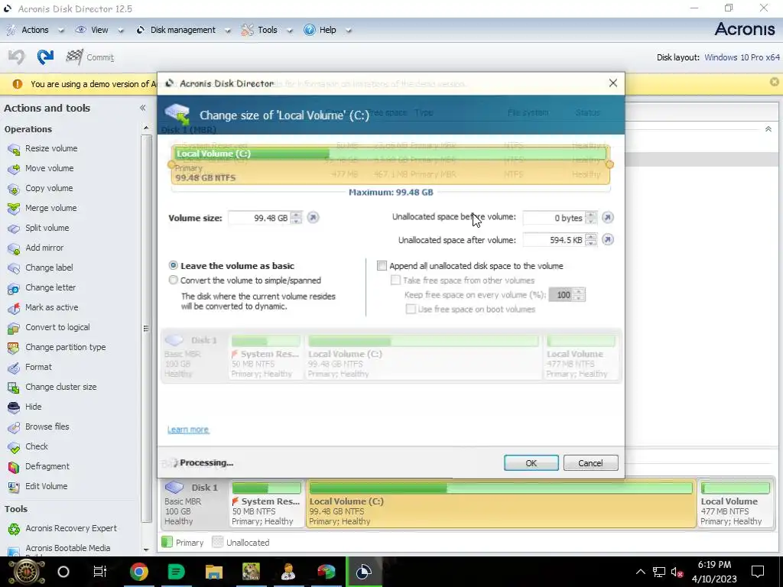Screen dimensions: 783x587
Task: Open Task View from taskbar
Action: coord(100,572)
